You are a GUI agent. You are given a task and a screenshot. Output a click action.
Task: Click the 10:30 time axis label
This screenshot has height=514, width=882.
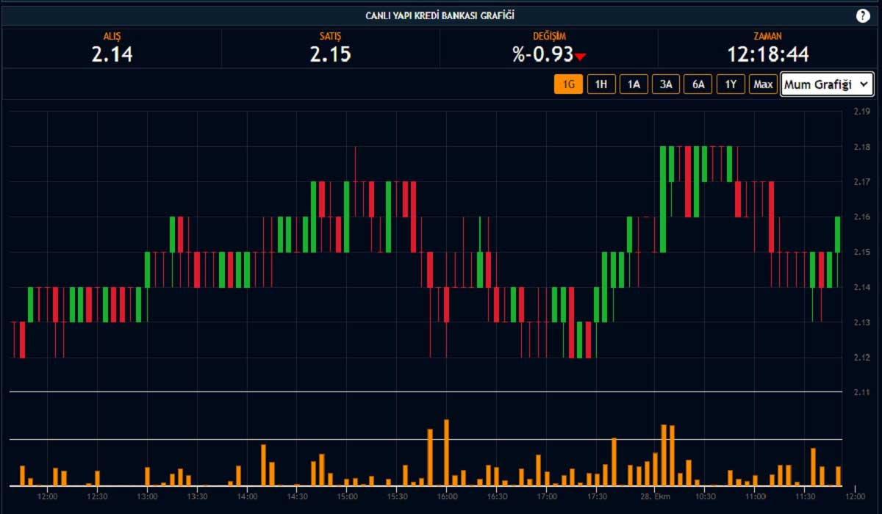click(705, 496)
